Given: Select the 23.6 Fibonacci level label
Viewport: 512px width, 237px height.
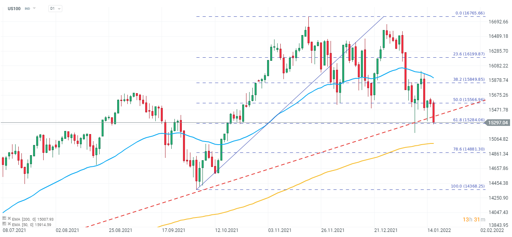Looking at the screenshot, I should [468, 54].
